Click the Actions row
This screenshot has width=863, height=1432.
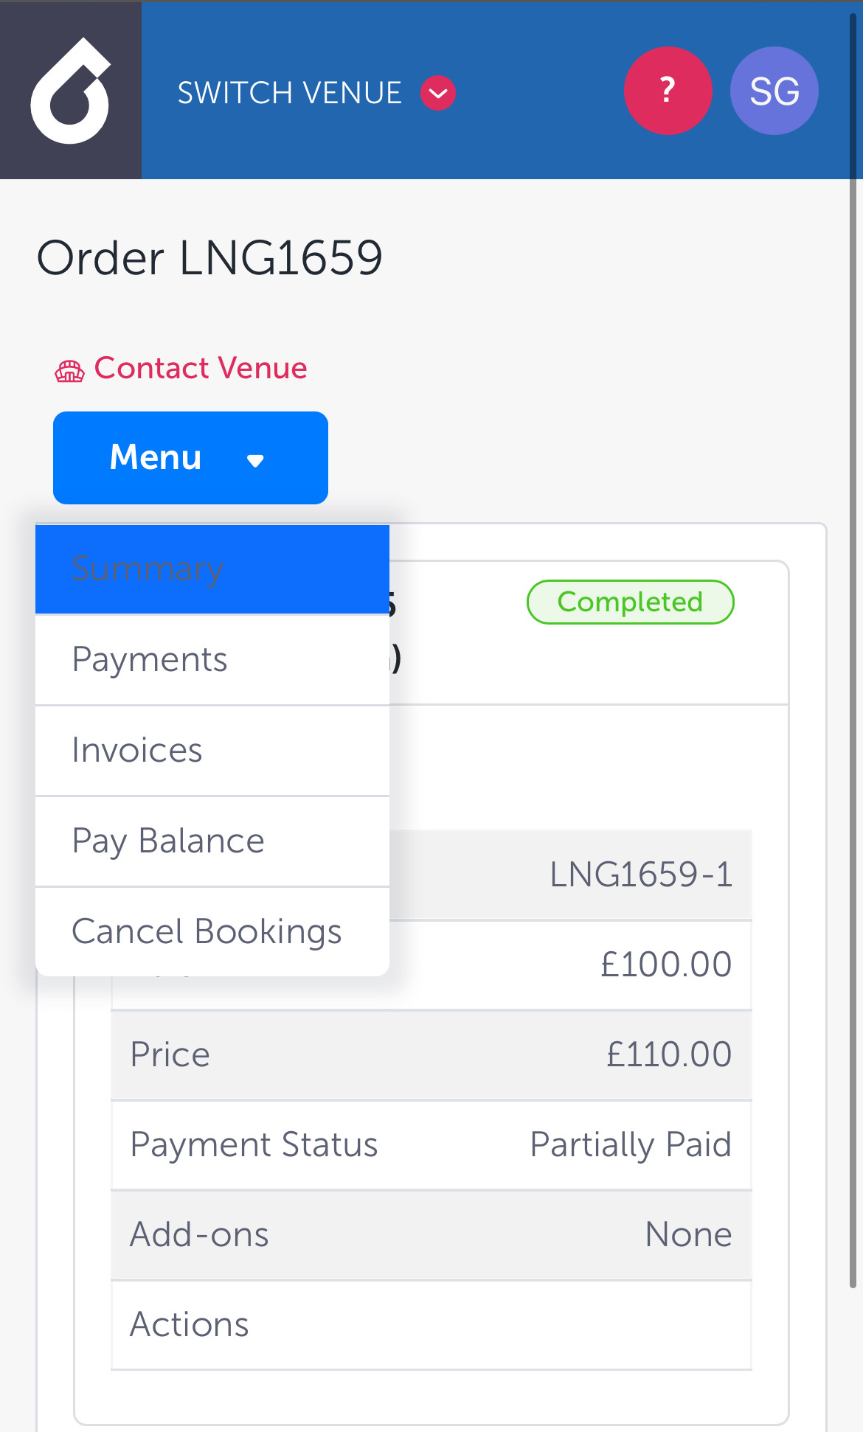click(431, 1324)
